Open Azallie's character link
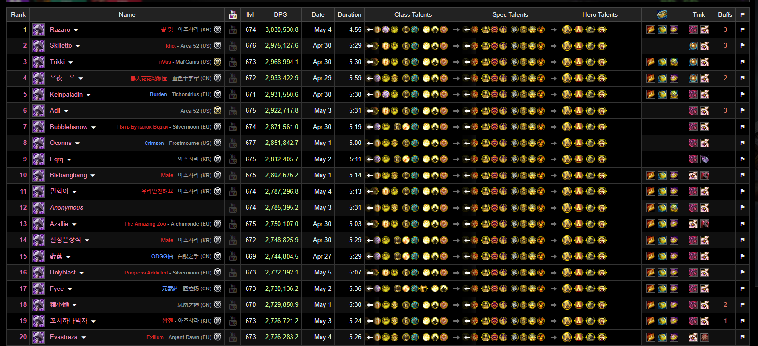The width and height of the screenshot is (758, 346). pyautogui.click(x=59, y=224)
